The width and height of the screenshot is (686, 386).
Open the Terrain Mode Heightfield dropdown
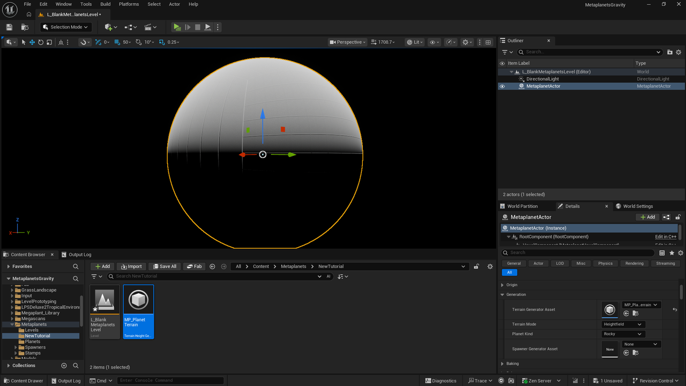623,324
